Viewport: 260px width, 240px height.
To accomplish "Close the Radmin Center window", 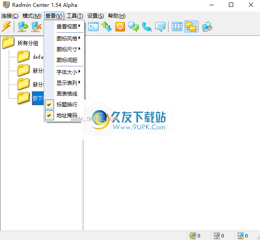I will 251,5.
